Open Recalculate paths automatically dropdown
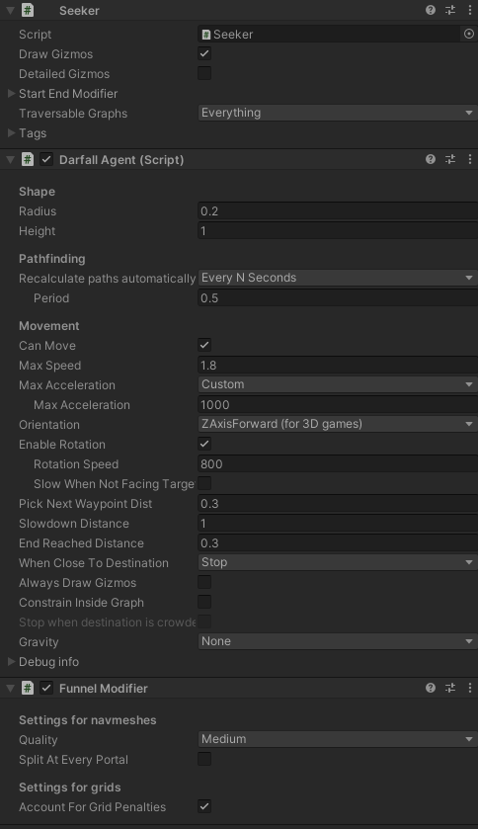The width and height of the screenshot is (478, 829). coord(338,278)
